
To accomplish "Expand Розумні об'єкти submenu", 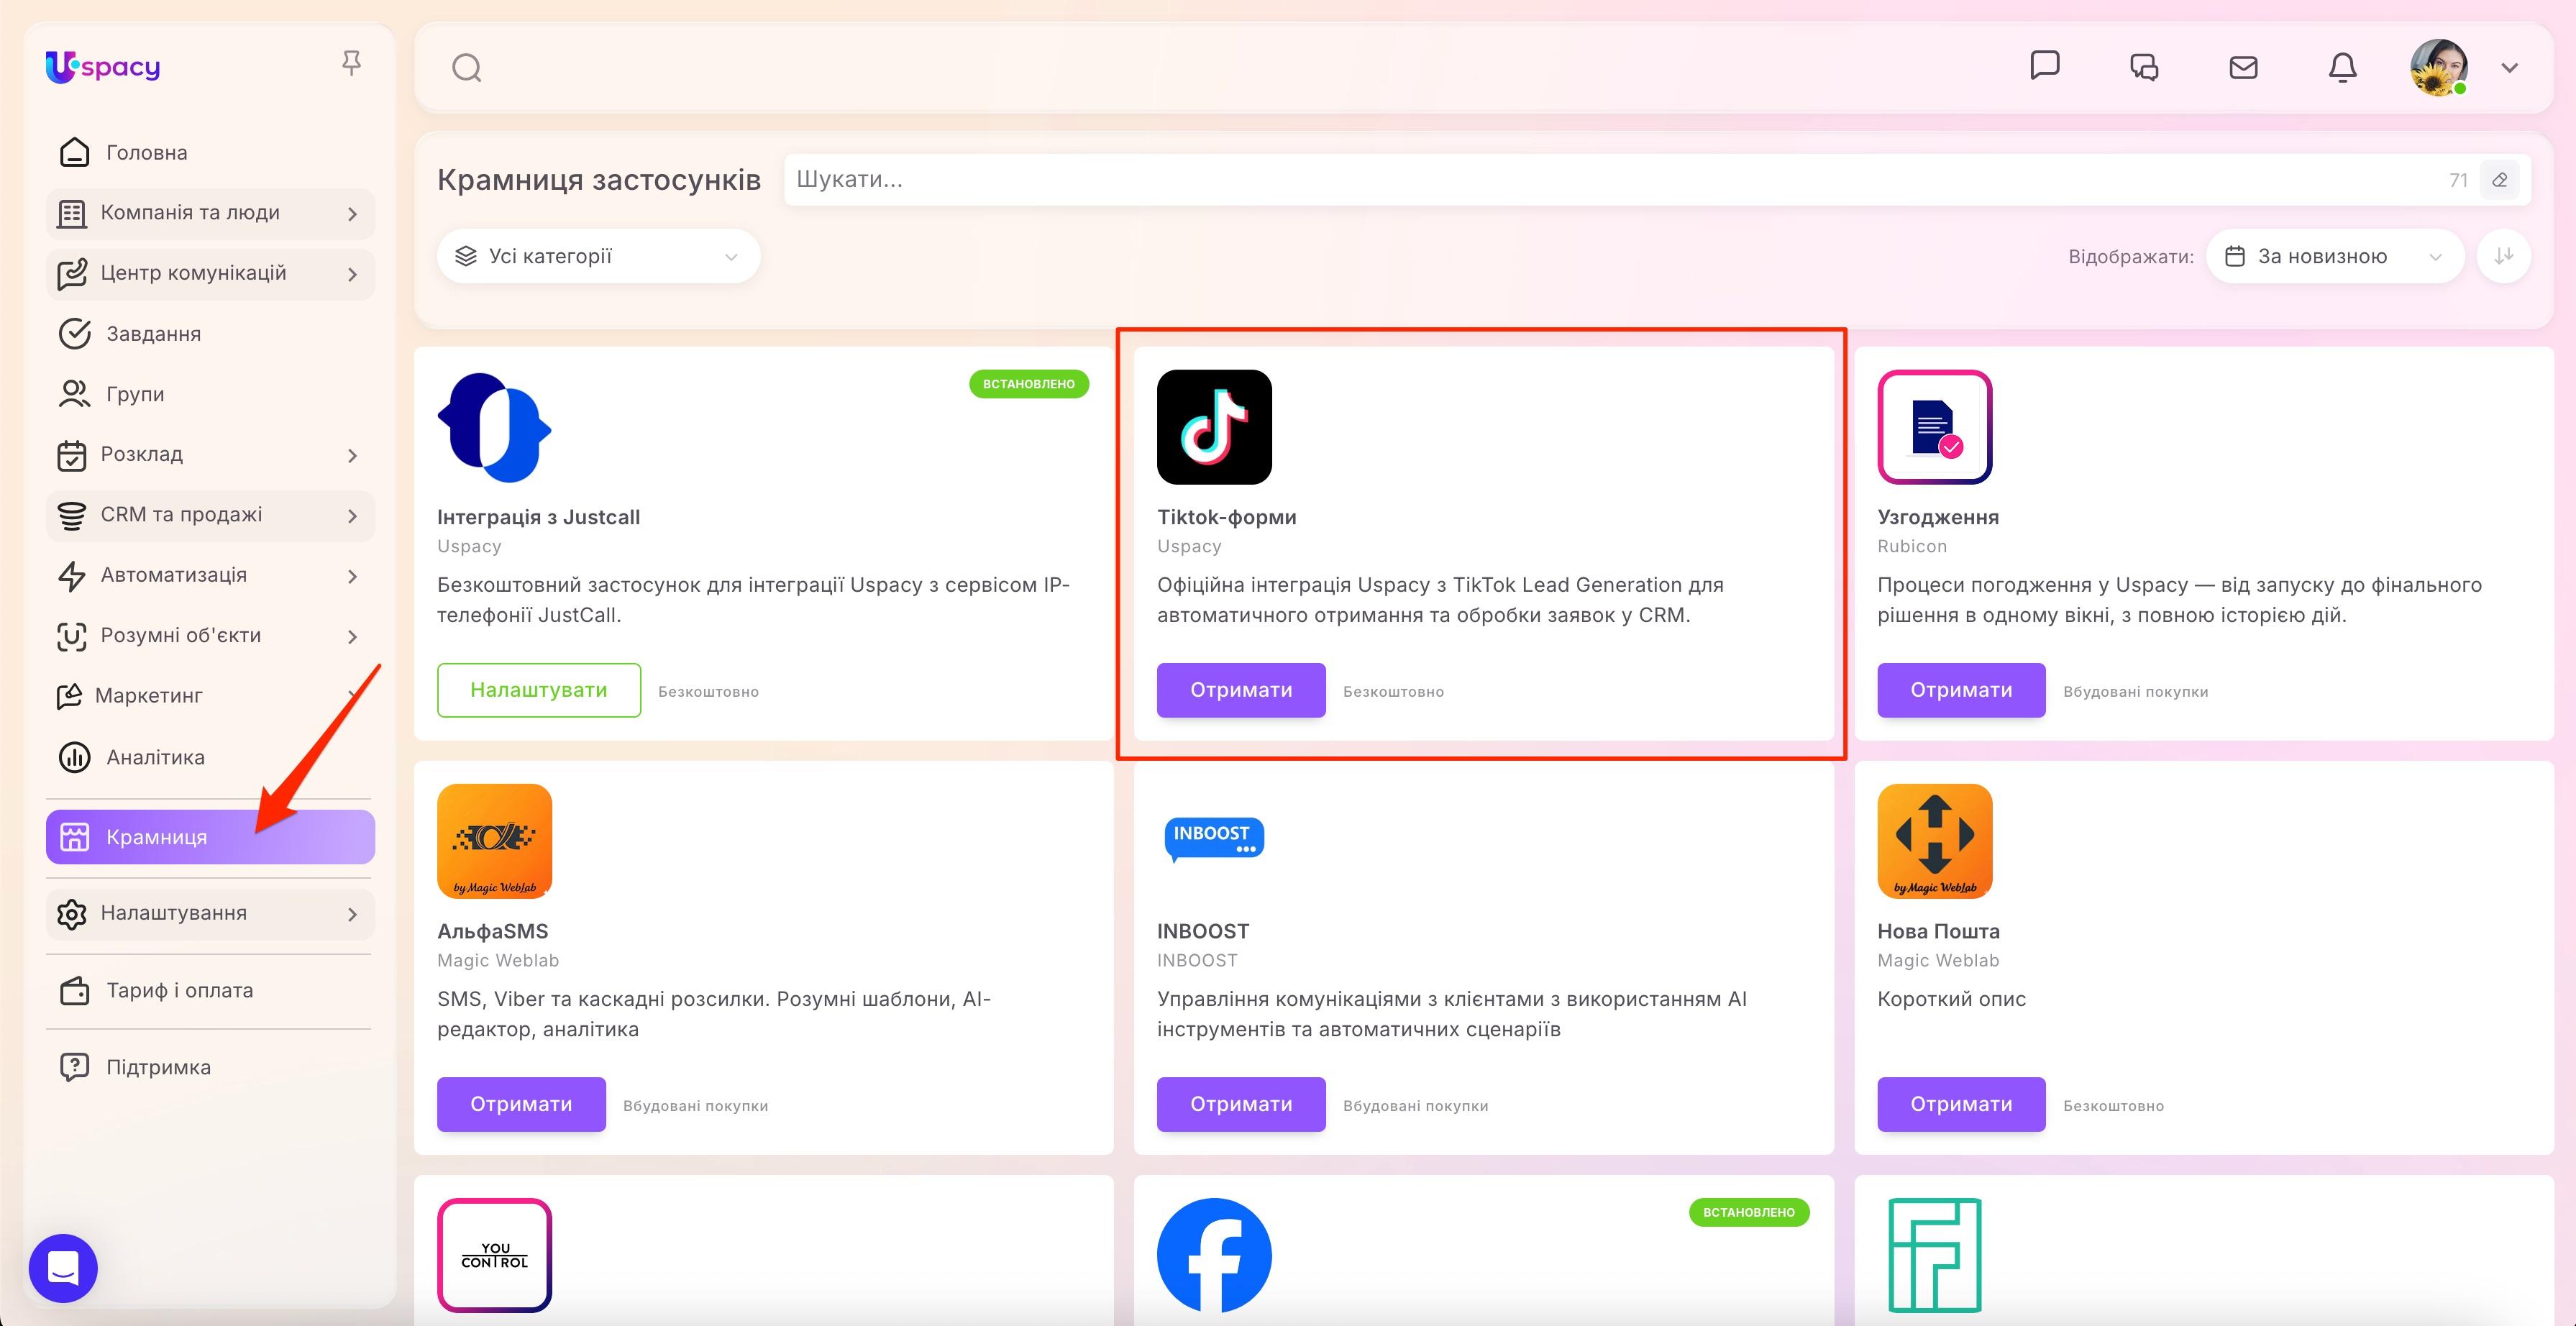I will click(210, 636).
